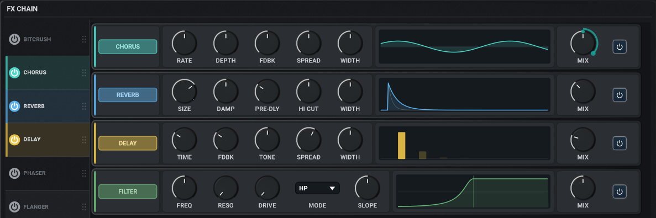The image size is (656, 218).
Task: Click the Reverb PRE-DLY knob
Action: [x=267, y=92]
